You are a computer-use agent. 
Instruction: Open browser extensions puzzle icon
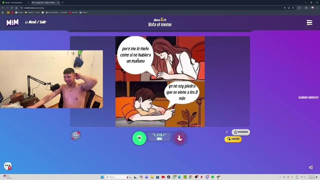(x=299, y=8)
